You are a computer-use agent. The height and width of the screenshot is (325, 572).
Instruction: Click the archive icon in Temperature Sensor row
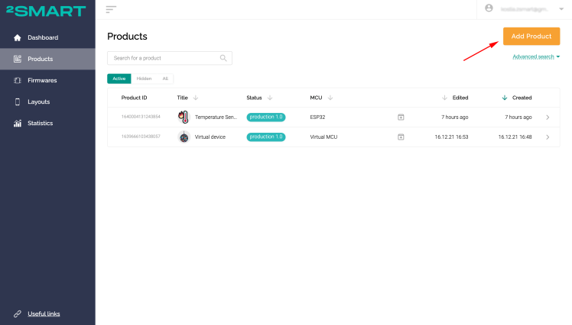pos(401,117)
